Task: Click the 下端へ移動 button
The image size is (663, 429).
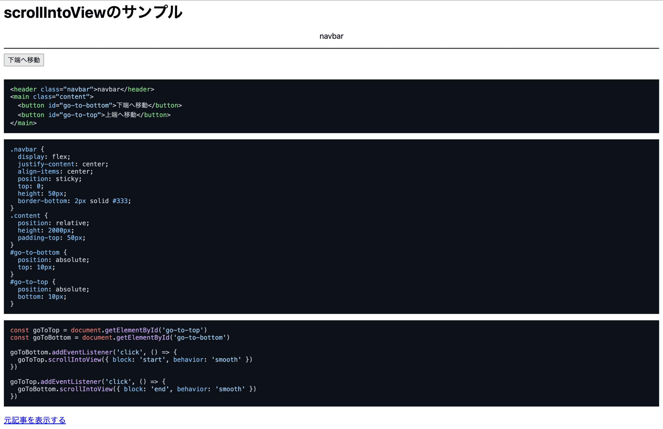Action: tap(24, 60)
